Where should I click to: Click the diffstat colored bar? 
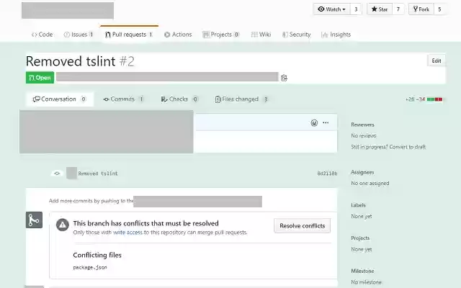tap(435, 99)
